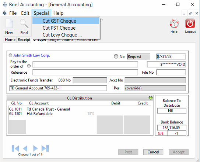Choose Cut Levy Cheque... from the menu
The height and width of the screenshot is (162, 200).
[x=66, y=35]
